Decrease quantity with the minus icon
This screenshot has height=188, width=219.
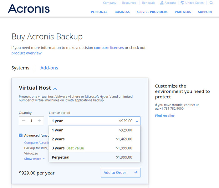(23, 121)
